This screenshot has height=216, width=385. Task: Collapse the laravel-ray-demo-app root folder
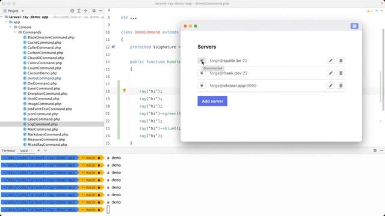(x=1, y=17)
